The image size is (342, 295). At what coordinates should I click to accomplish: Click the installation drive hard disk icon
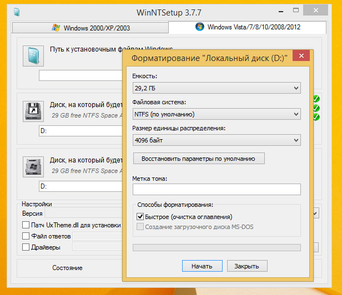[x=33, y=167]
